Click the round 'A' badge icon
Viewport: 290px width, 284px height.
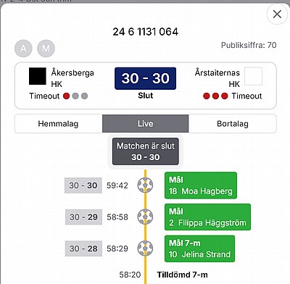coord(23,49)
